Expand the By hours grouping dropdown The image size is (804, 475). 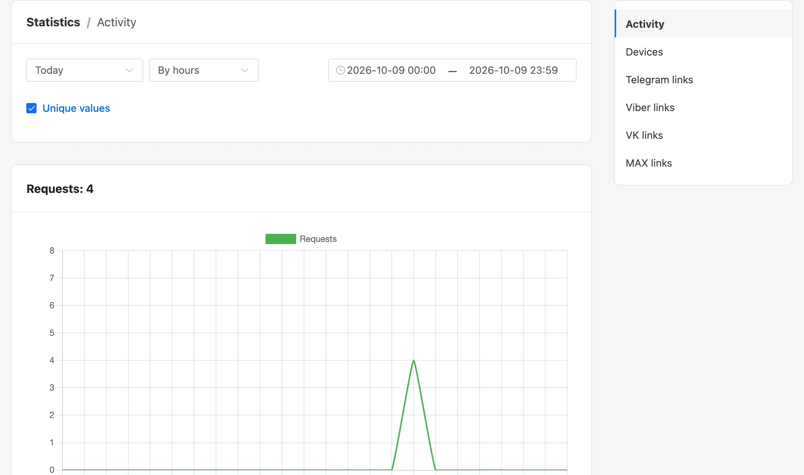click(x=204, y=70)
